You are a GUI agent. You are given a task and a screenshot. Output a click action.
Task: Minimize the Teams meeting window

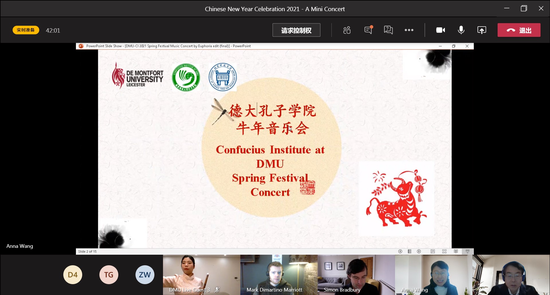(x=507, y=8)
